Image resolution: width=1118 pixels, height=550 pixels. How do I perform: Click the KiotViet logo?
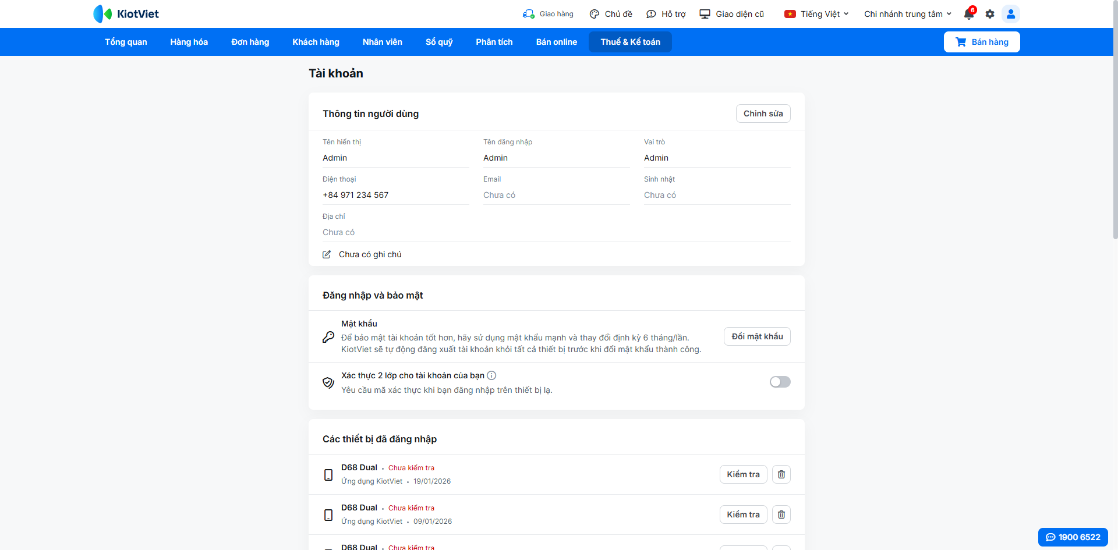pos(126,14)
